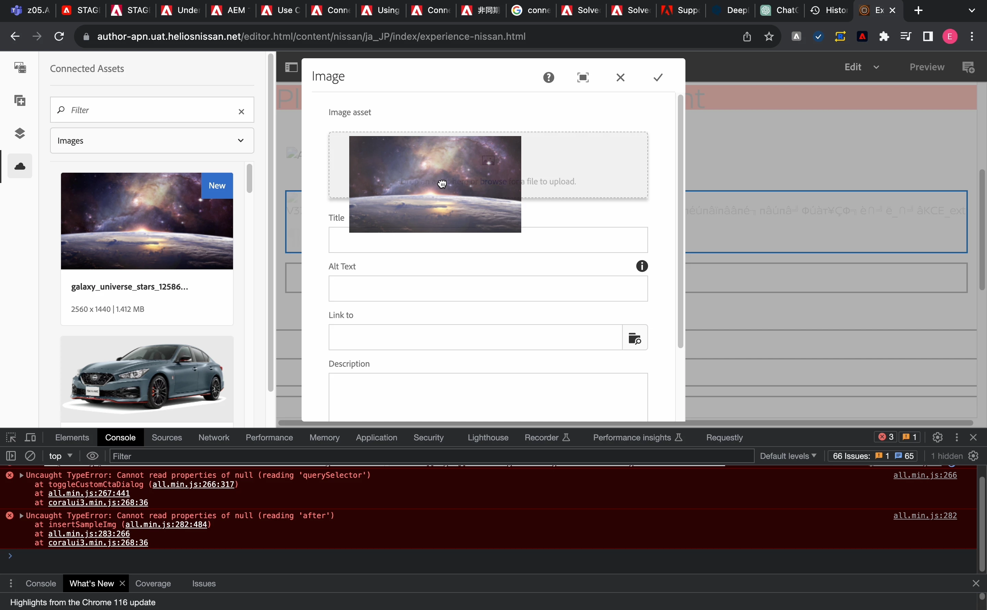Screen dimensions: 987x610
Task: Expand the Images asset type dropdown
Action: tap(152, 141)
